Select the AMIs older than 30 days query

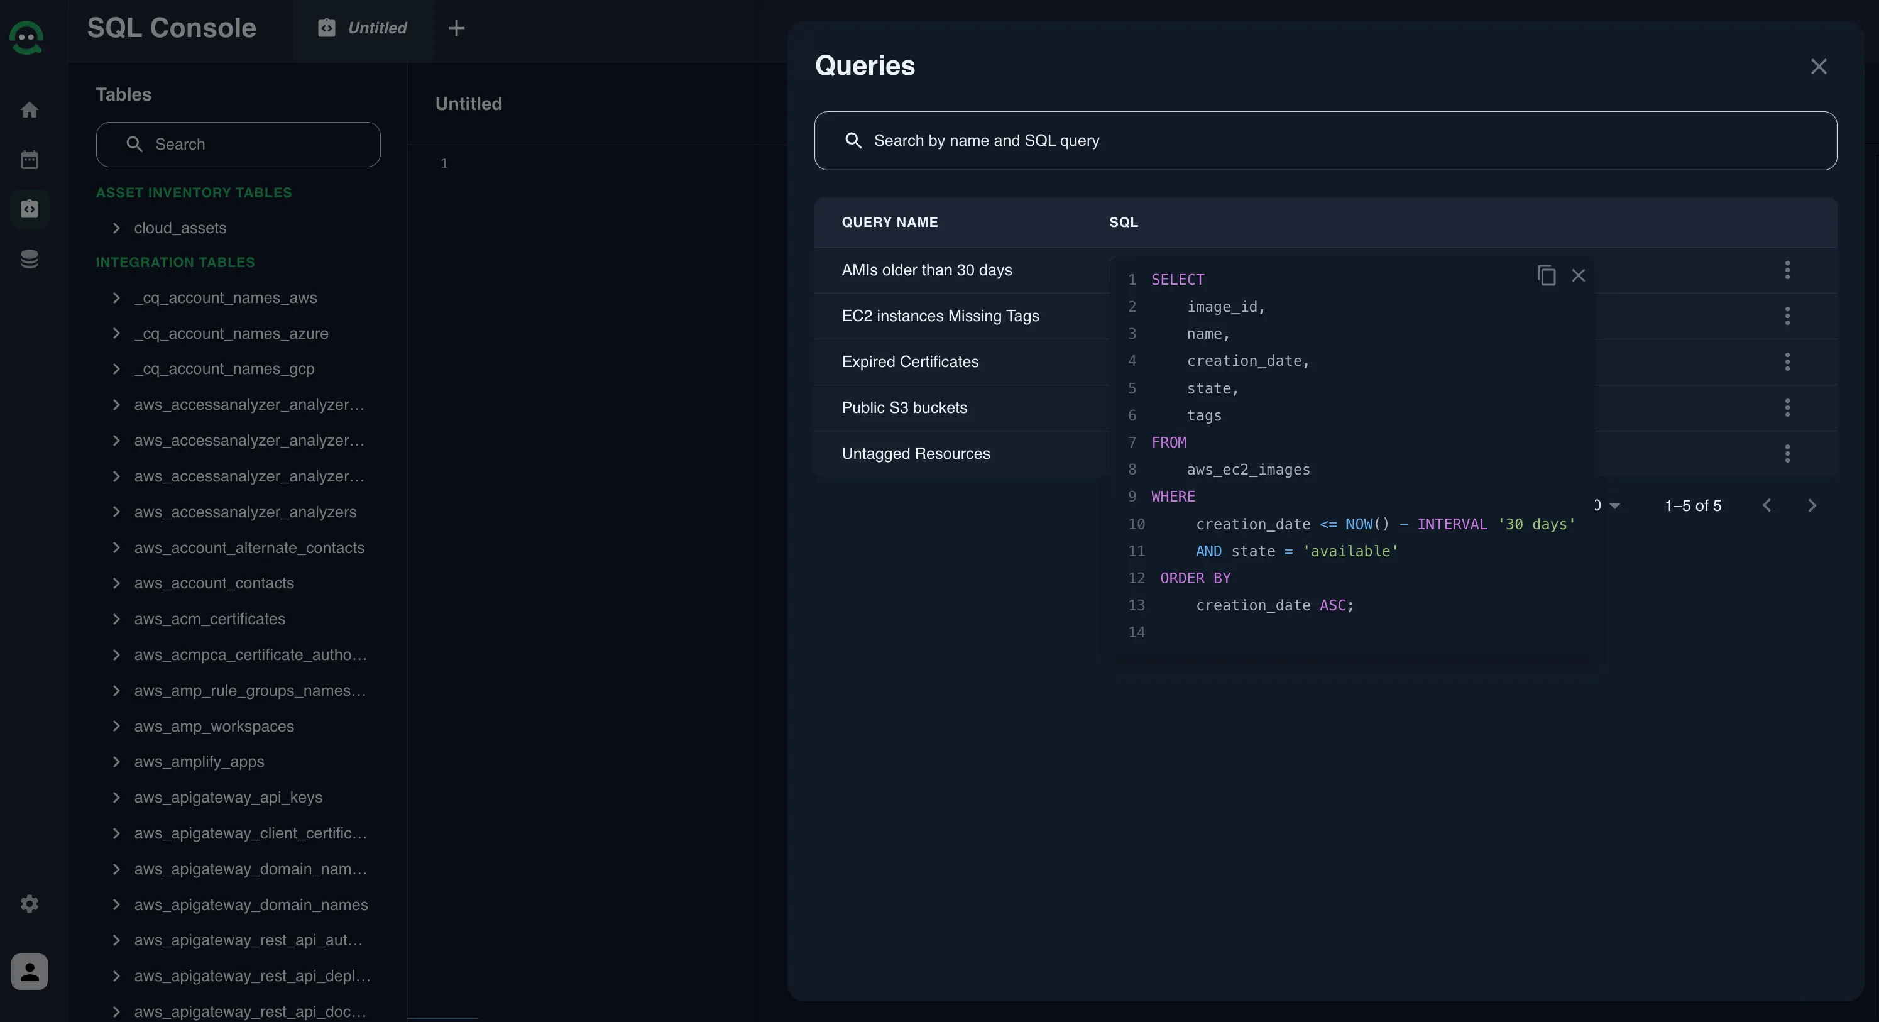(926, 270)
